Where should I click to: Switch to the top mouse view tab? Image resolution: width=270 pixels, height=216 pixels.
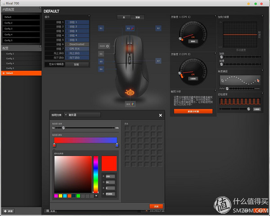[x=137, y=17]
